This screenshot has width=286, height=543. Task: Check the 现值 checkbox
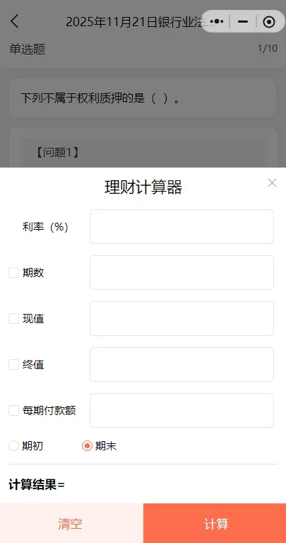(14, 319)
